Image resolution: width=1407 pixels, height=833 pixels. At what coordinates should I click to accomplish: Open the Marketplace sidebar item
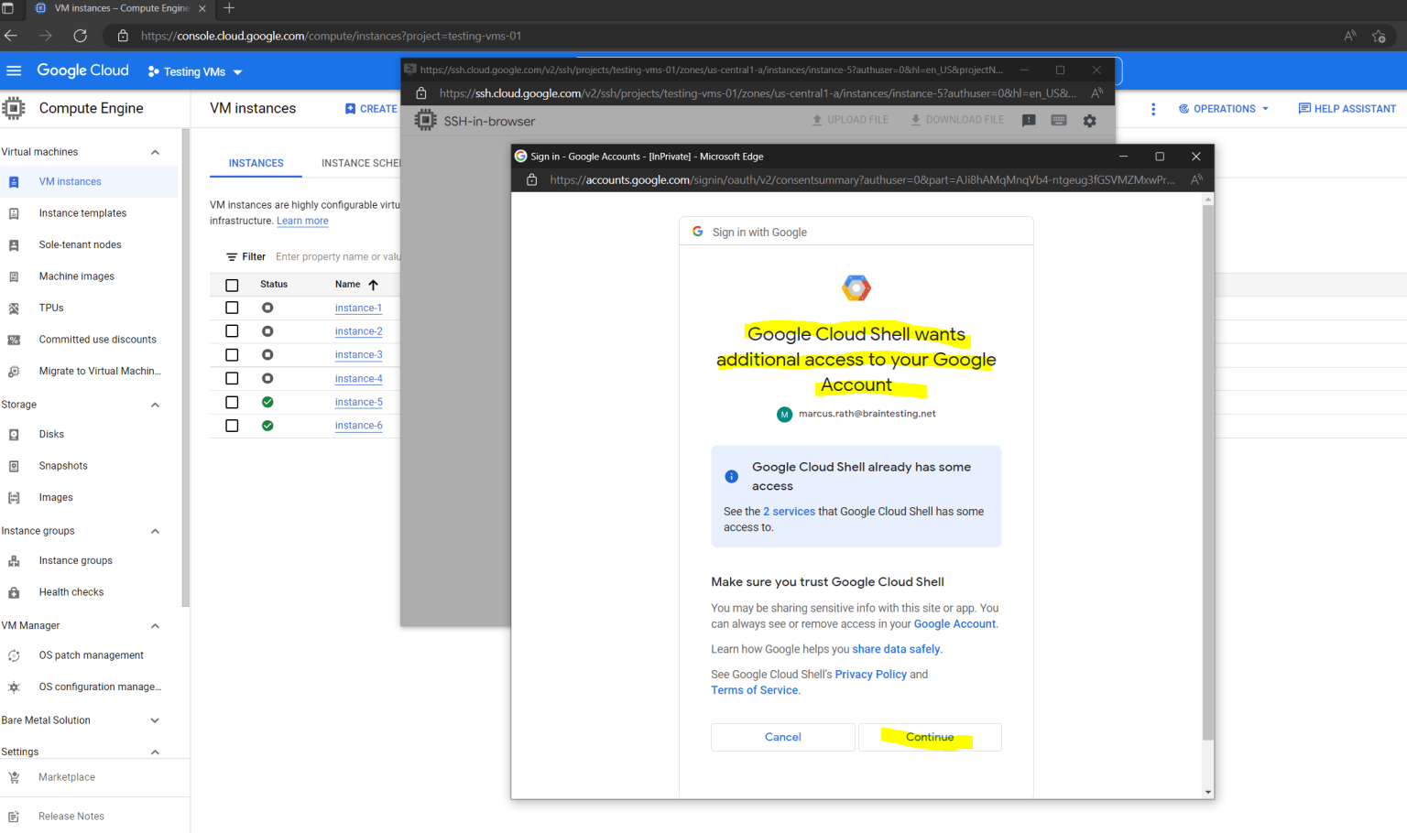(66, 776)
